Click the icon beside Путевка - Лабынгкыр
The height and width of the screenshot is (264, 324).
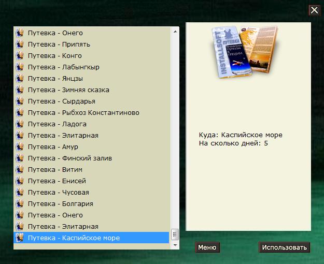pos(19,67)
